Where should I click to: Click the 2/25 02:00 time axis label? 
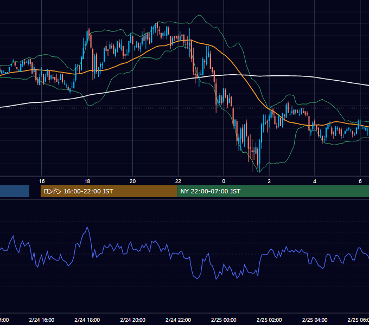[x=269, y=320]
